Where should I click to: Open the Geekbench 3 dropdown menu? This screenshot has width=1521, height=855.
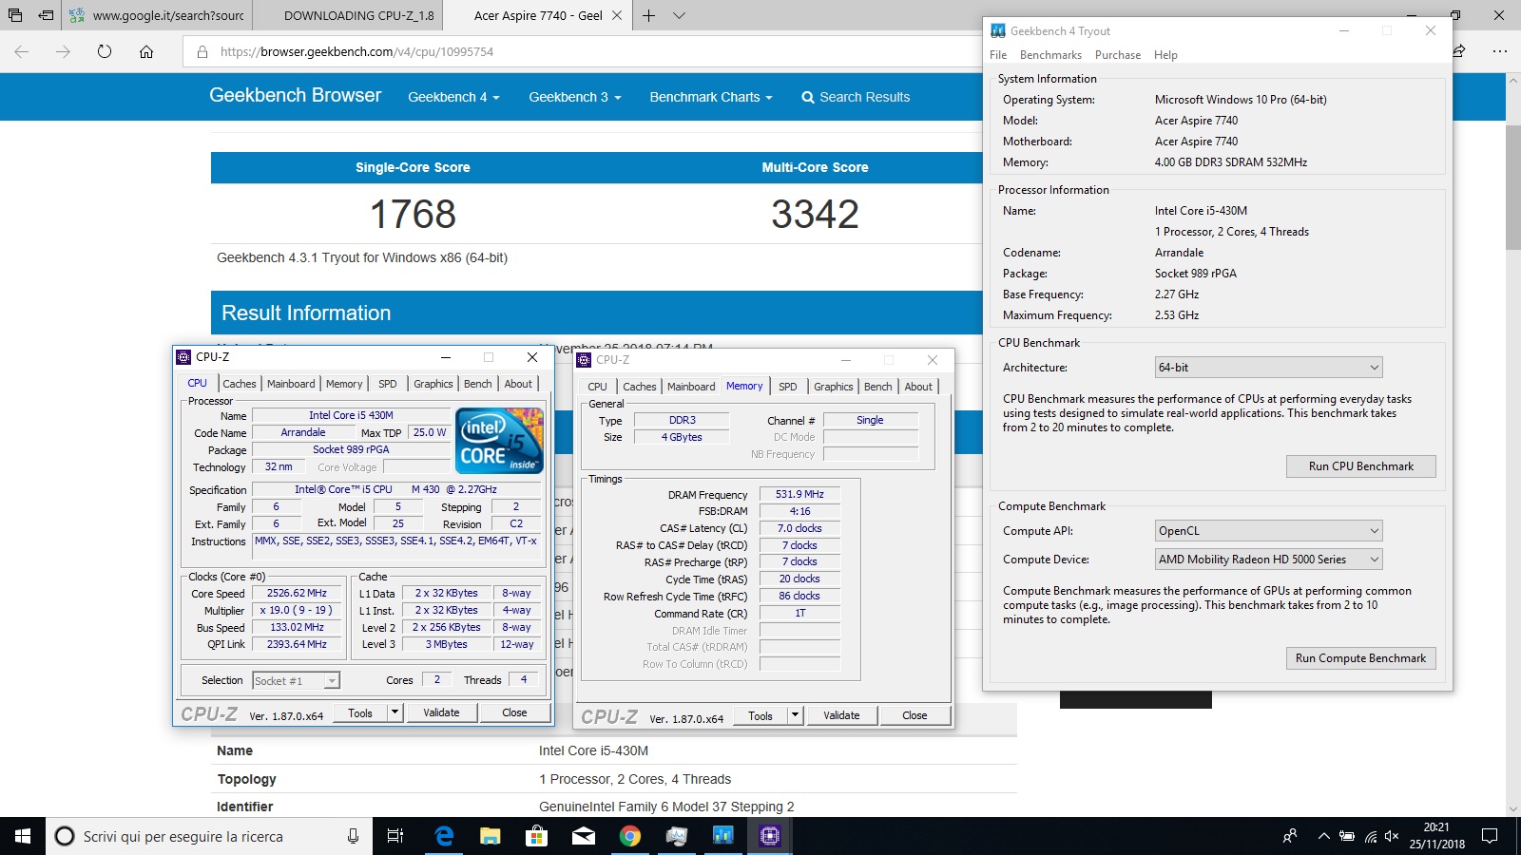pyautogui.click(x=574, y=97)
